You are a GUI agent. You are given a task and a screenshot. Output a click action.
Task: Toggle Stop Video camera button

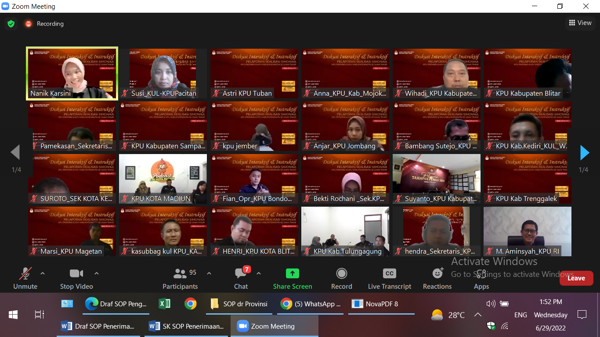point(76,279)
